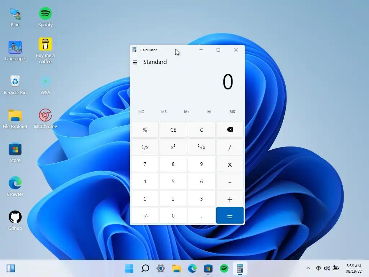Open the widgets panel icon
Screen dimensions: 369x277
tap(11, 268)
